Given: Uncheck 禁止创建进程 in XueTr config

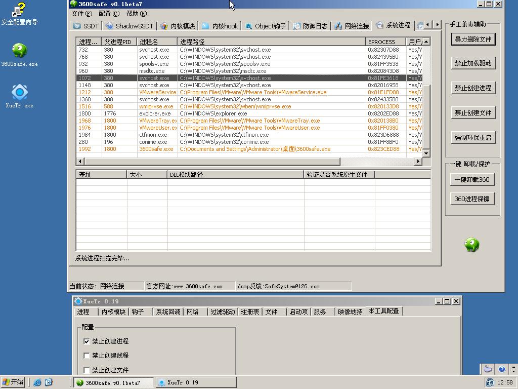Looking at the screenshot, I should [87, 341].
